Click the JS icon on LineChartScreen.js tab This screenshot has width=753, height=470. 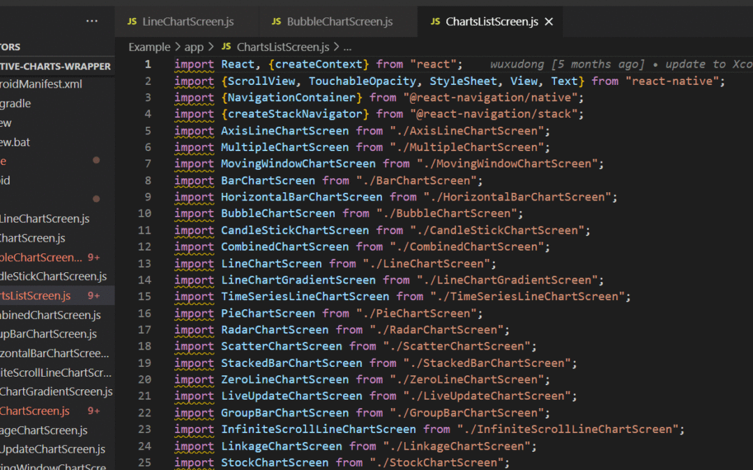coord(132,22)
